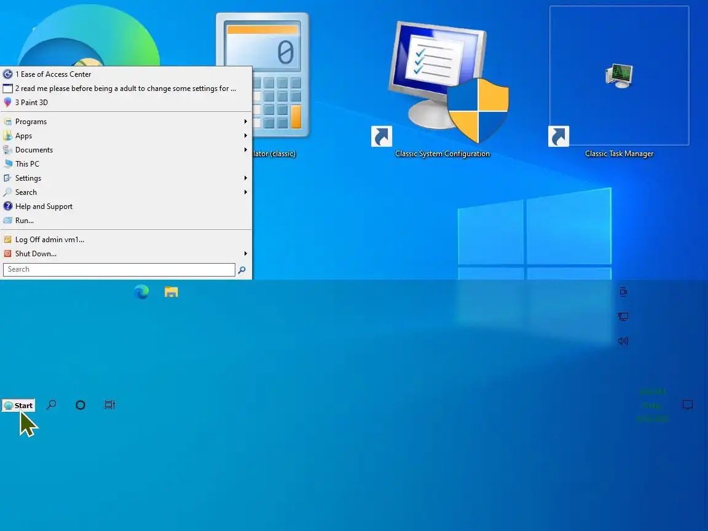Launch Paint 3D from the Start menu
Viewport: 708px width, 531px height.
126,103
